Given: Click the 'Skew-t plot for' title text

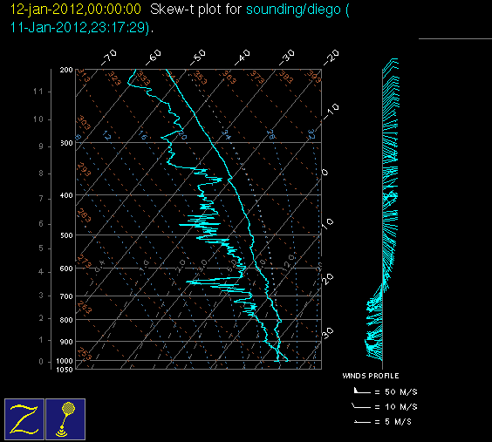Looking at the screenshot, I should pyautogui.click(x=195, y=10).
